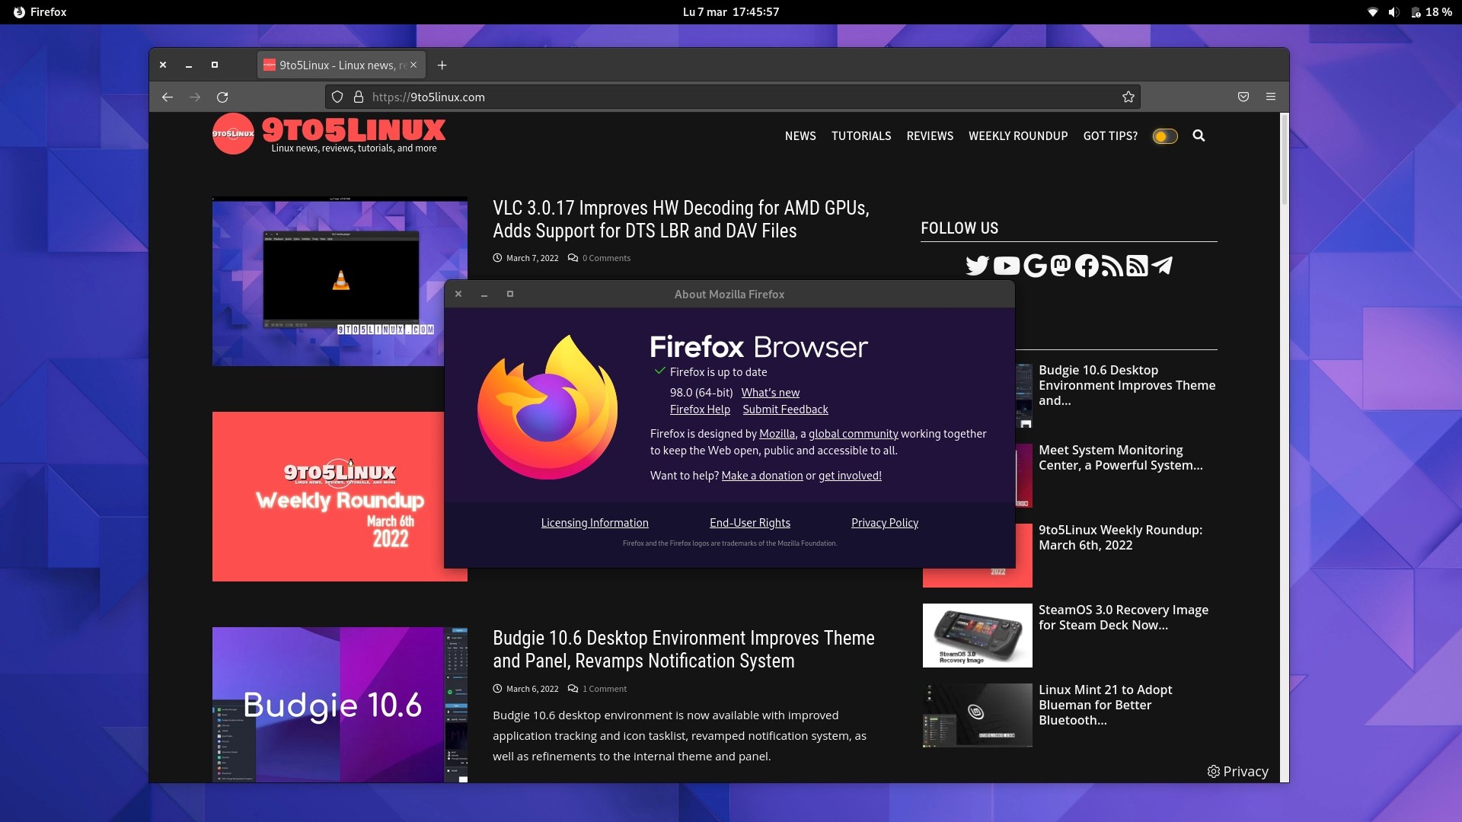This screenshot has width=1462, height=822.
Task: Save page to Pocket
Action: coord(1243,97)
